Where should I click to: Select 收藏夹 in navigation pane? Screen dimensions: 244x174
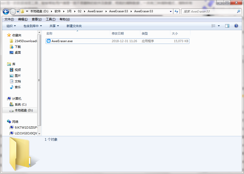[x=17, y=35]
